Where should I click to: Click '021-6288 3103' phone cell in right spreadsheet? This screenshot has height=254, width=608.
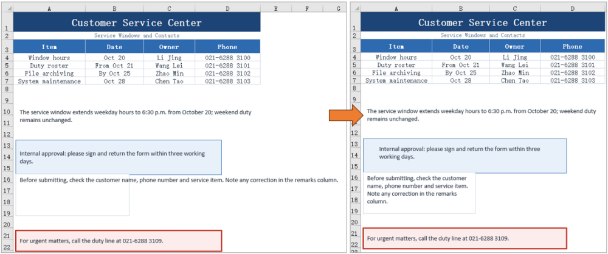coord(572,80)
